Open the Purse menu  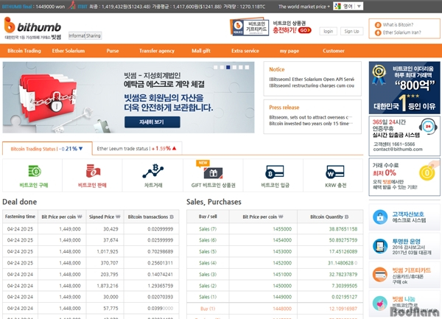click(x=113, y=51)
